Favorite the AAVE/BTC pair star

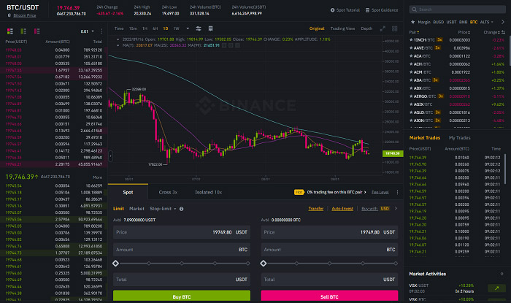411,48
